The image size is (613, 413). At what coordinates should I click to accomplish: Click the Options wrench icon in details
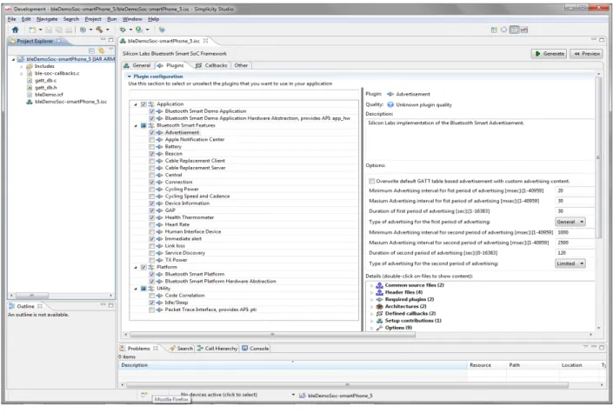coord(379,328)
